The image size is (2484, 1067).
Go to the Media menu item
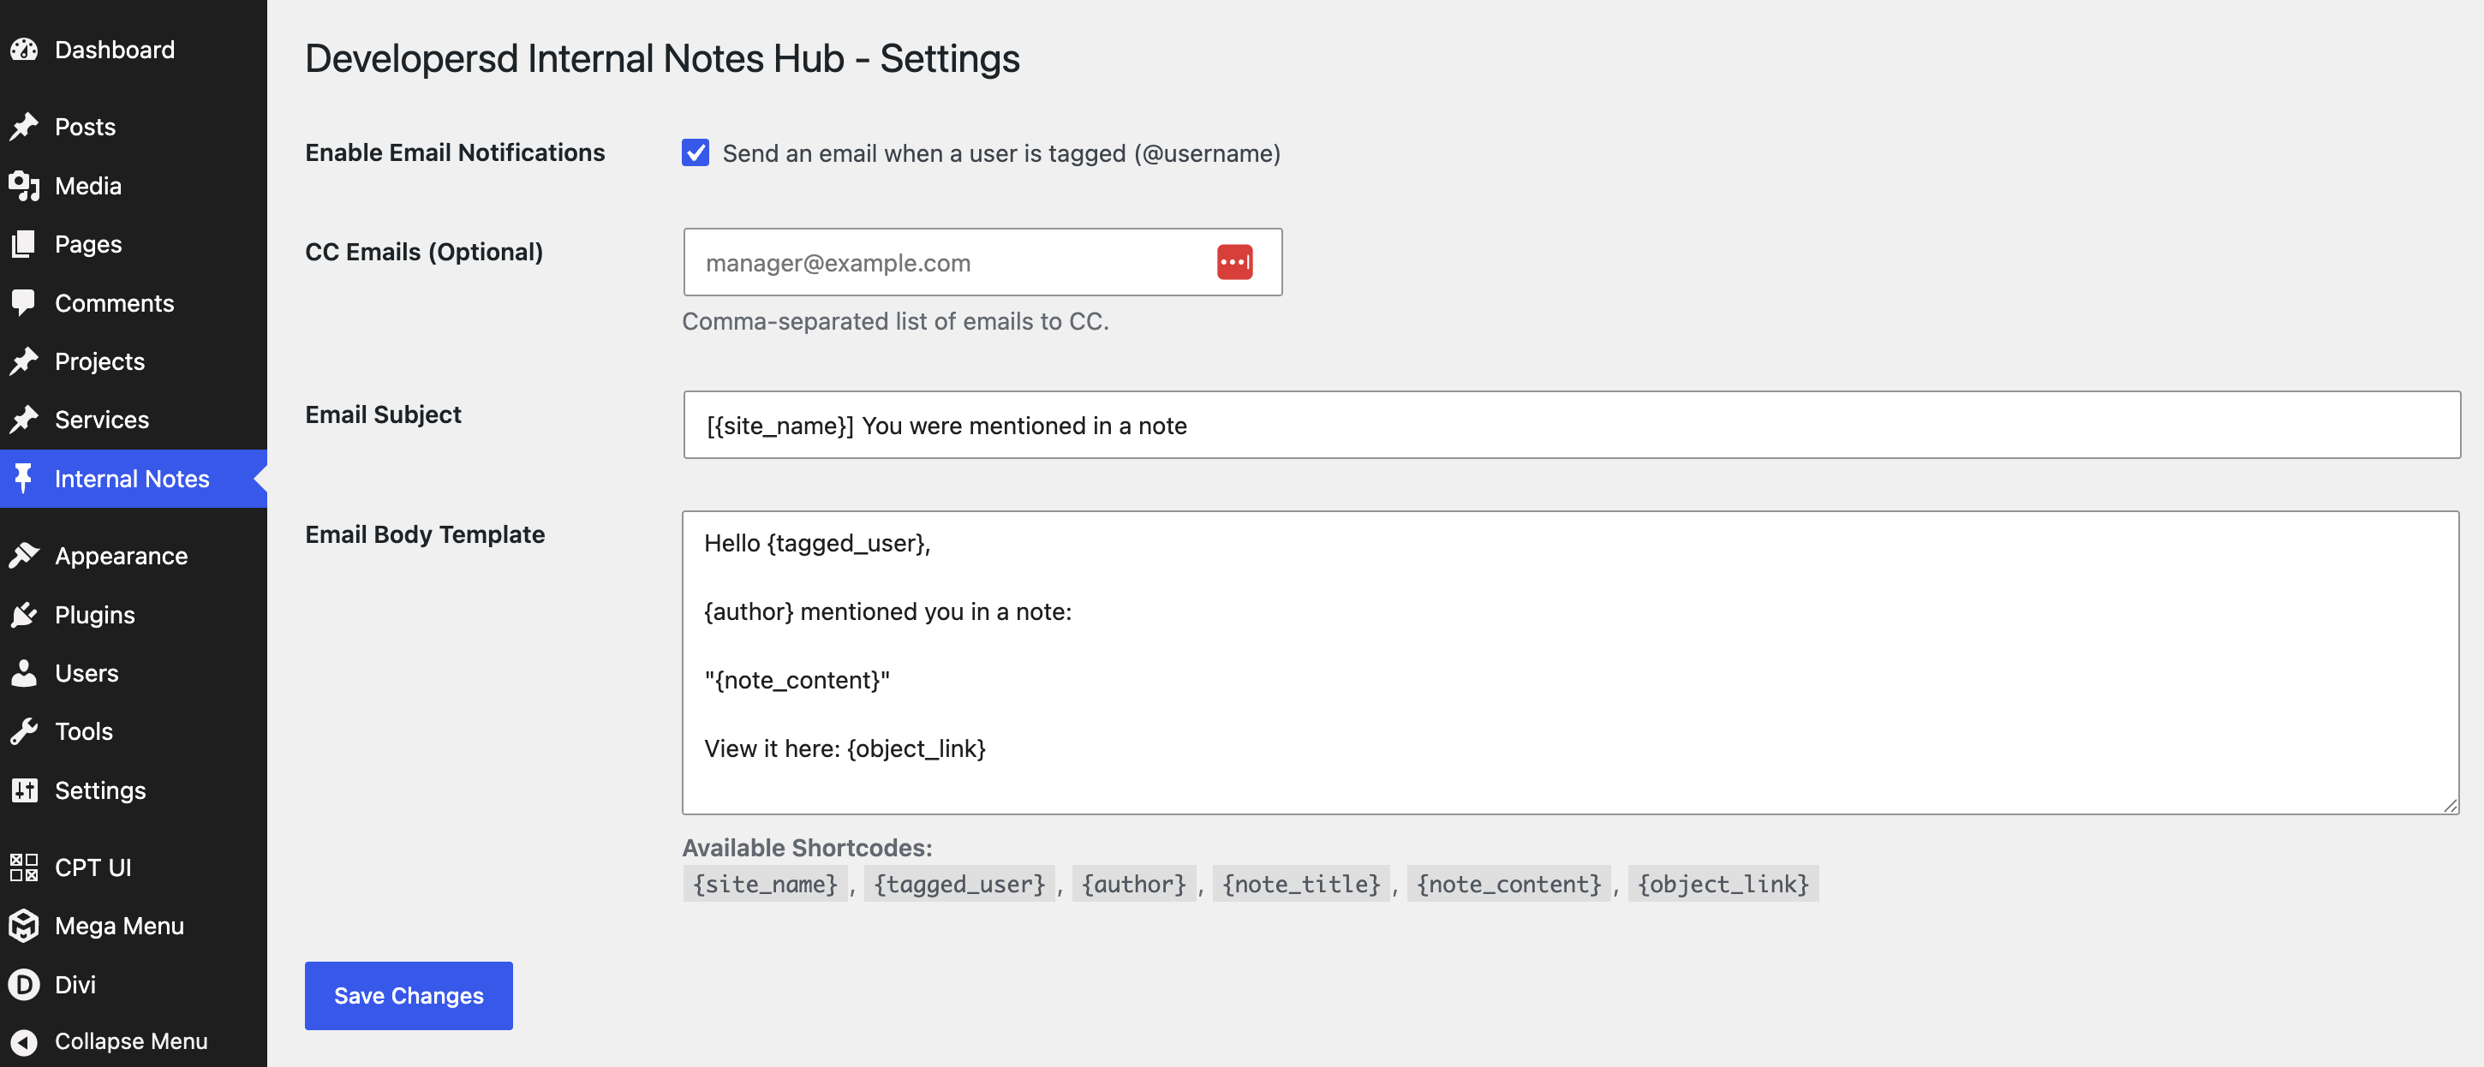coord(133,186)
